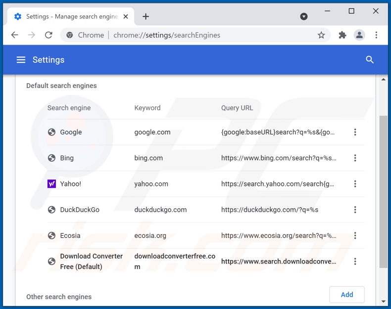Open more actions for Google search engine

(355, 132)
